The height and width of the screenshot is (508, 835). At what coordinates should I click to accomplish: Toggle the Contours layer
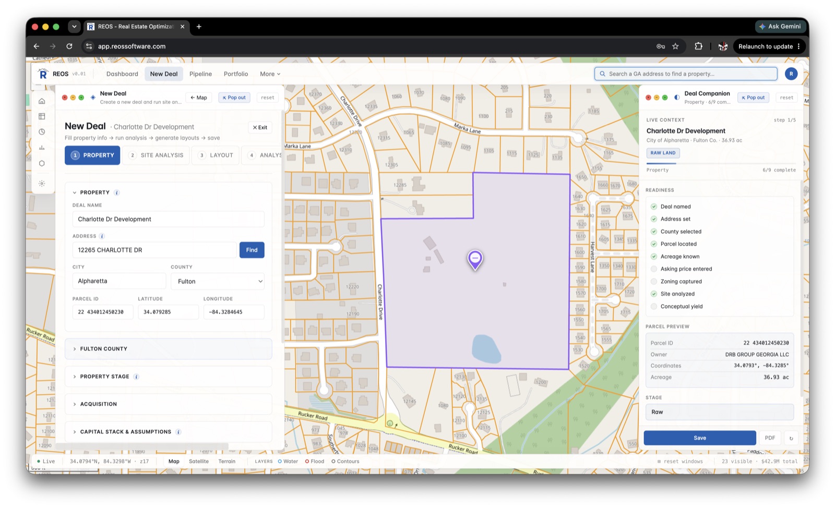tap(345, 462)
